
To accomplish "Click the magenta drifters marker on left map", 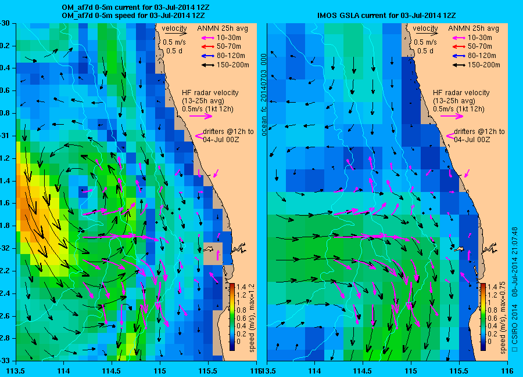I will (x=199, y=136).
